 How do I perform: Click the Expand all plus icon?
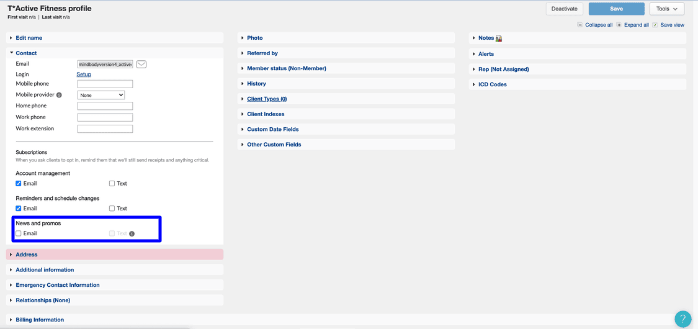coord(619,25)
